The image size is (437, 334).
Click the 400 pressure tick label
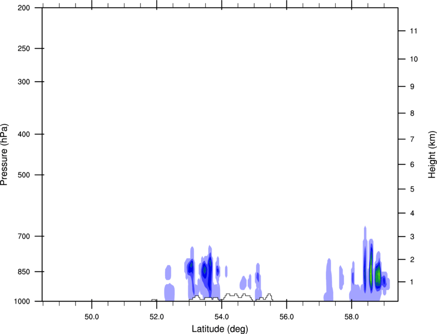pyautogui.click(x=24, y=134)
